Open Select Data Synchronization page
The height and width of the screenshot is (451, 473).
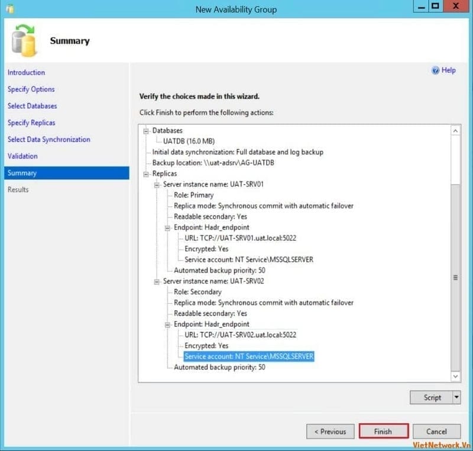[x=48, y=139]
